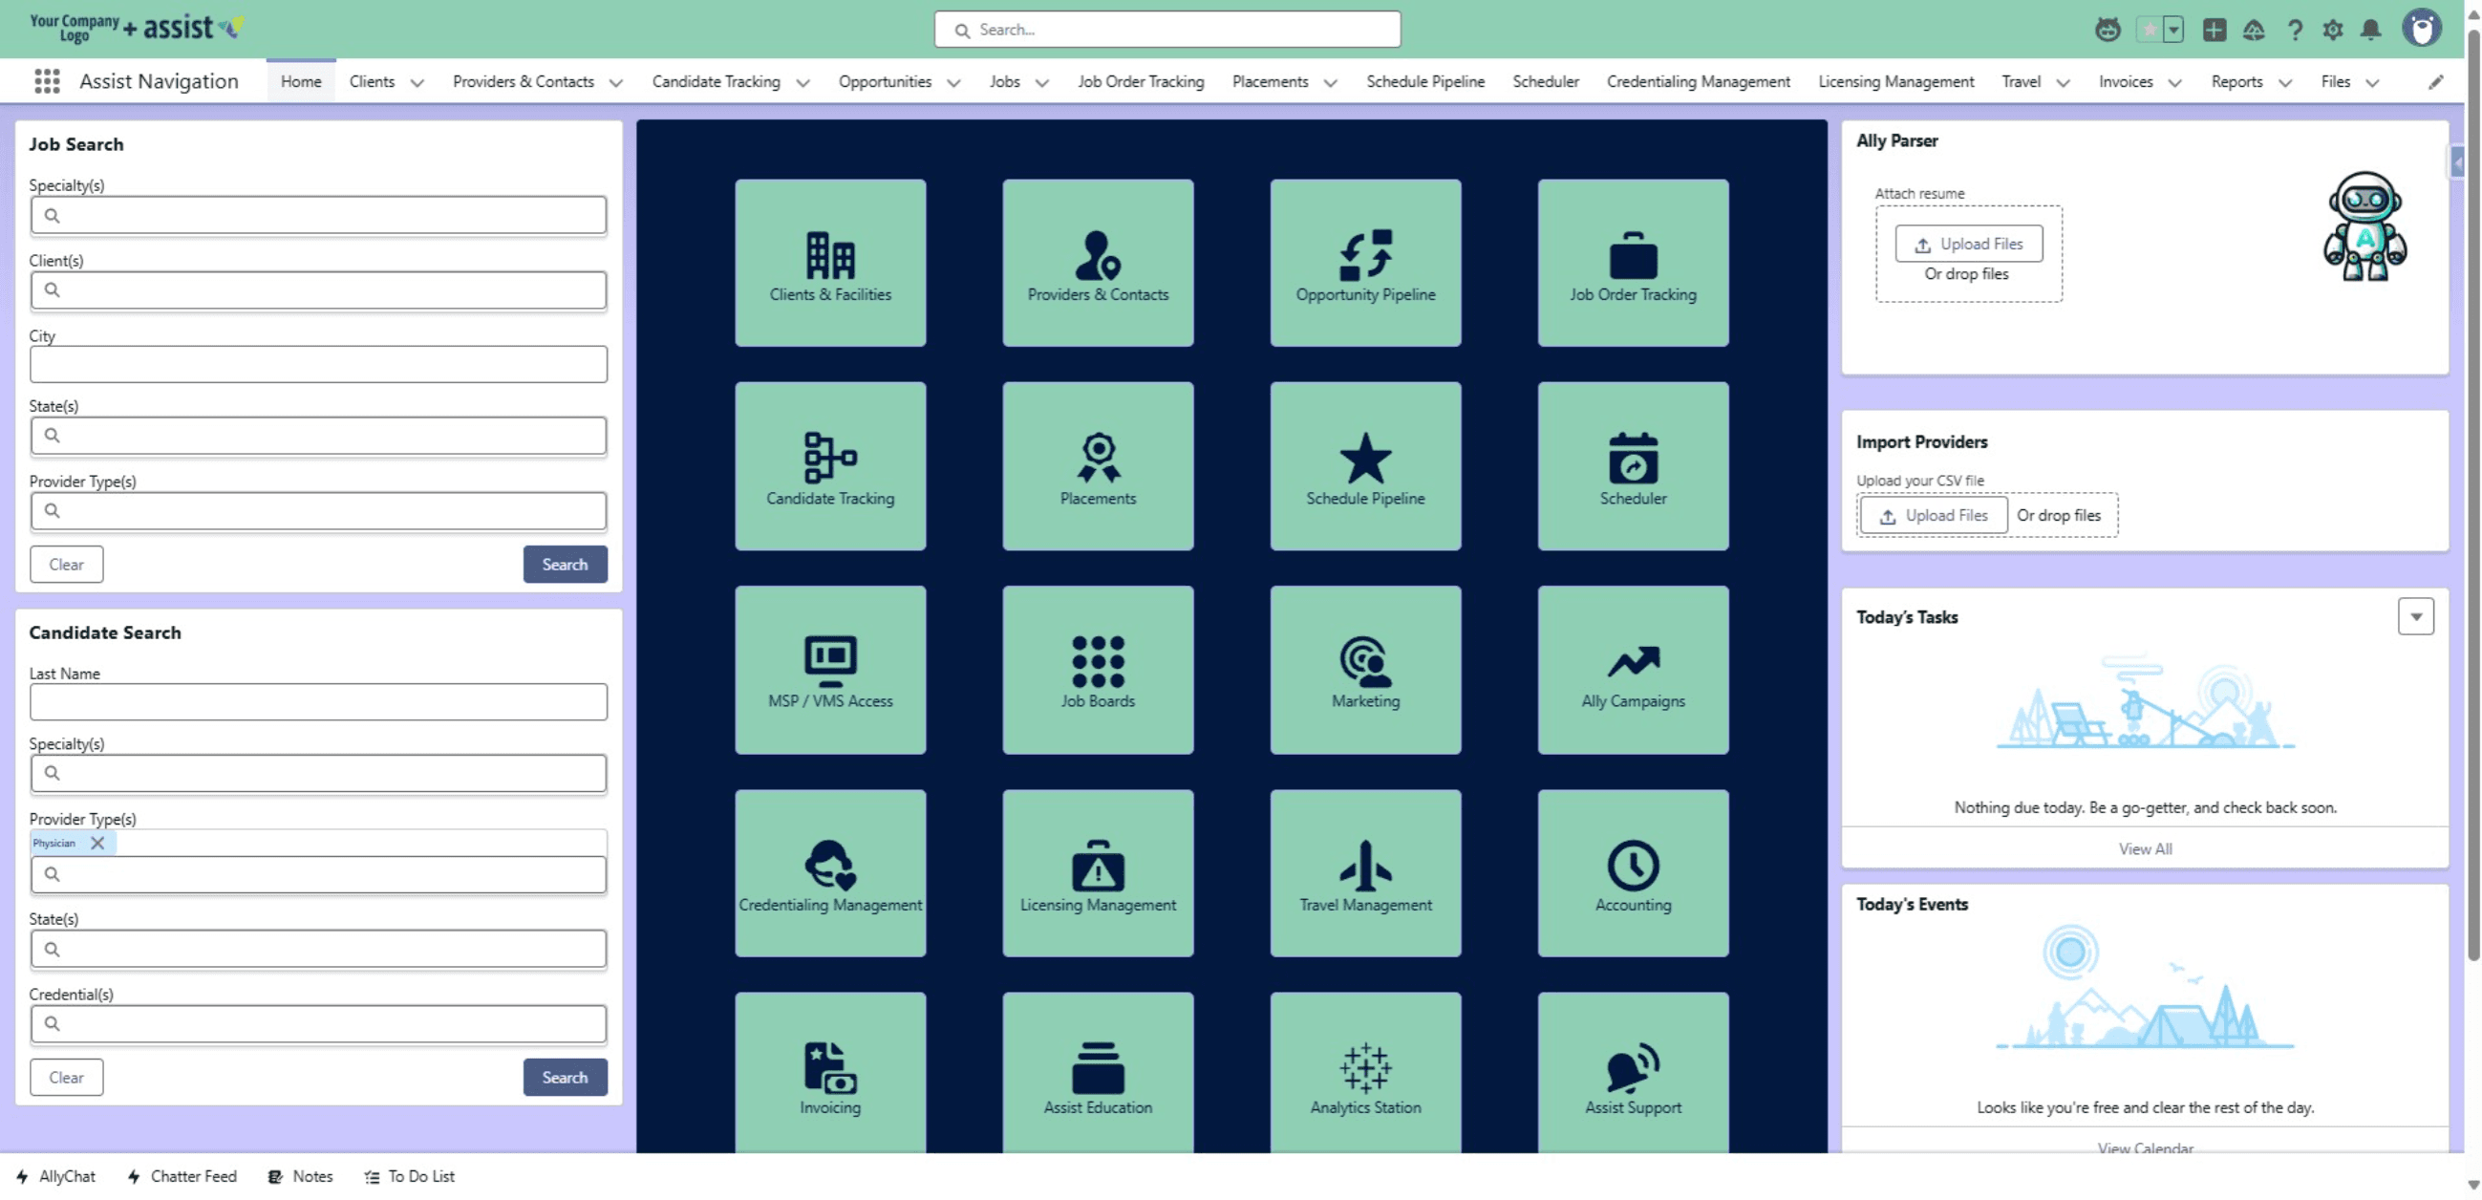This screenshot has width=2482, height=1200.
Task: Click Clear in the Candidate Search panel
Action: pyautogui.click(x=67, y=1078)
